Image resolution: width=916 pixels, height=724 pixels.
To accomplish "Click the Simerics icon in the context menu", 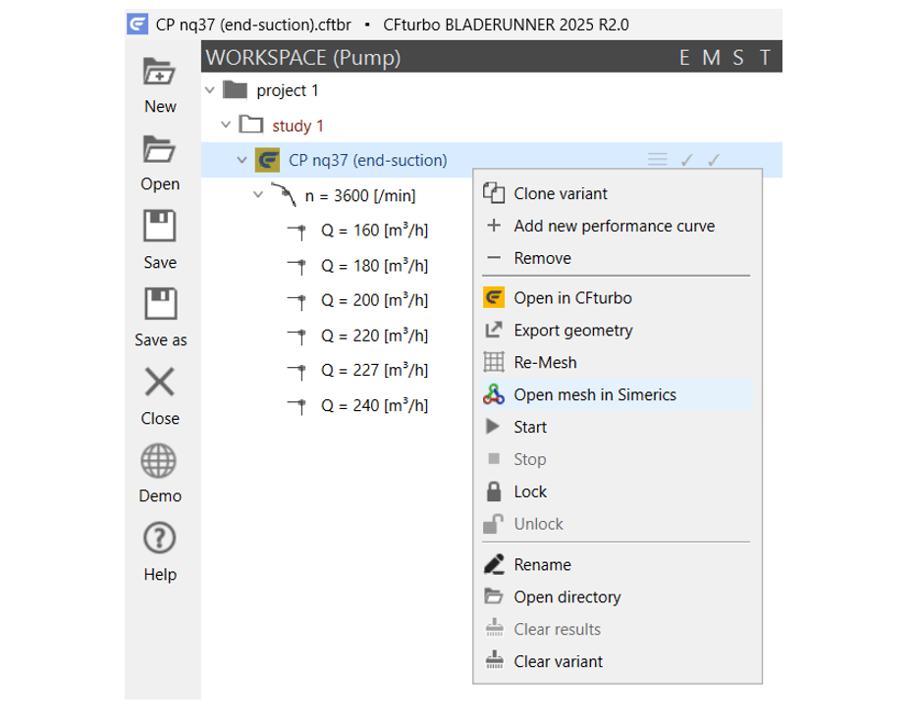I will click(x=494, y=394).
